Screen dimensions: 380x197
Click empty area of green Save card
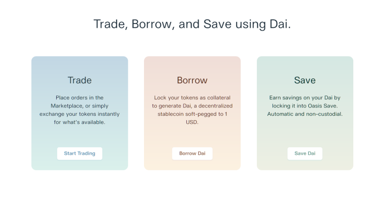305,133
